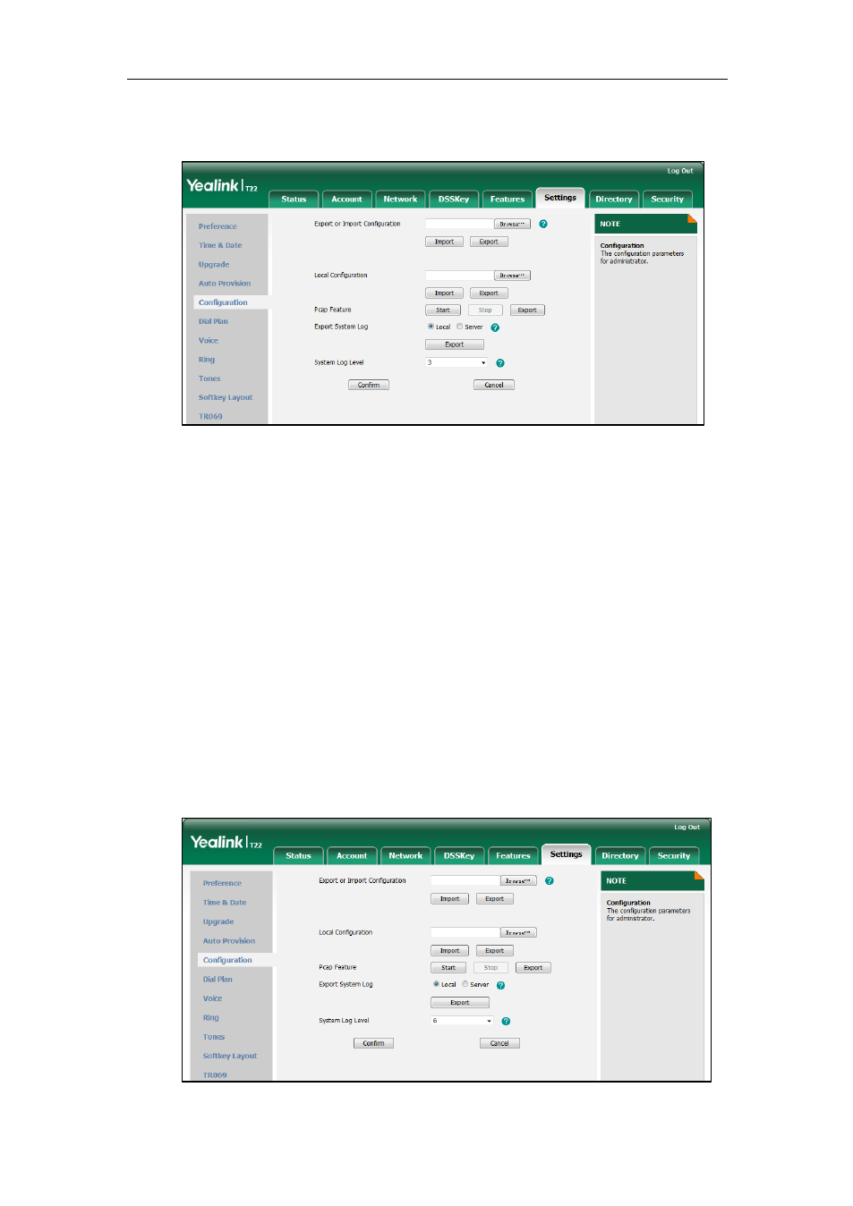Viewport: 853px width, 1206px height.
Task: Click Browse for Local Configuration, upper screenshot
Action: click(x=512, y=276)
